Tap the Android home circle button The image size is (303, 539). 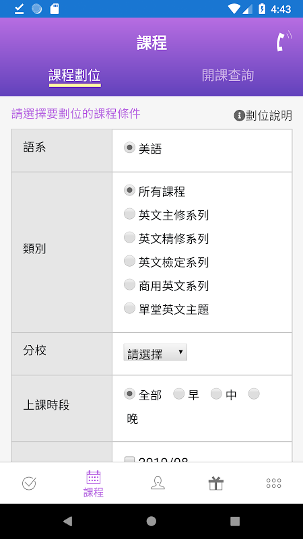click(151, 521)
